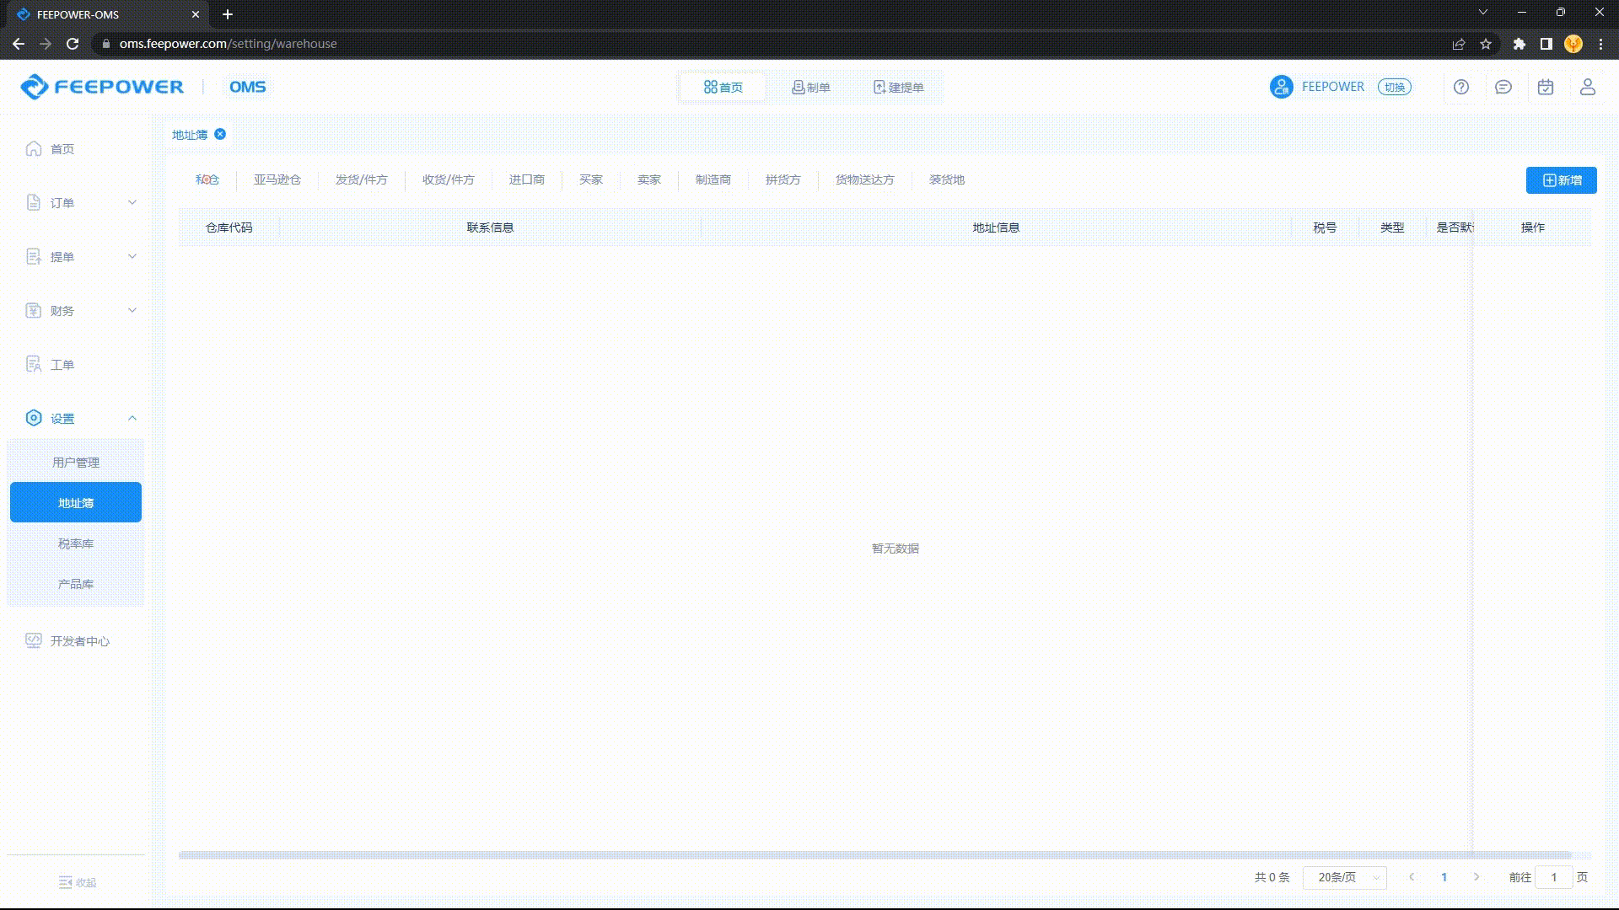The height and width of the screenshot is (910, 1619).
Task: Go back in browser history
Action: (19, 44)
